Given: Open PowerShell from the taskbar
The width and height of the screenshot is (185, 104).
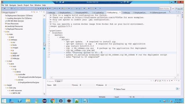Looking at the screenshot, I should point(20,101).
